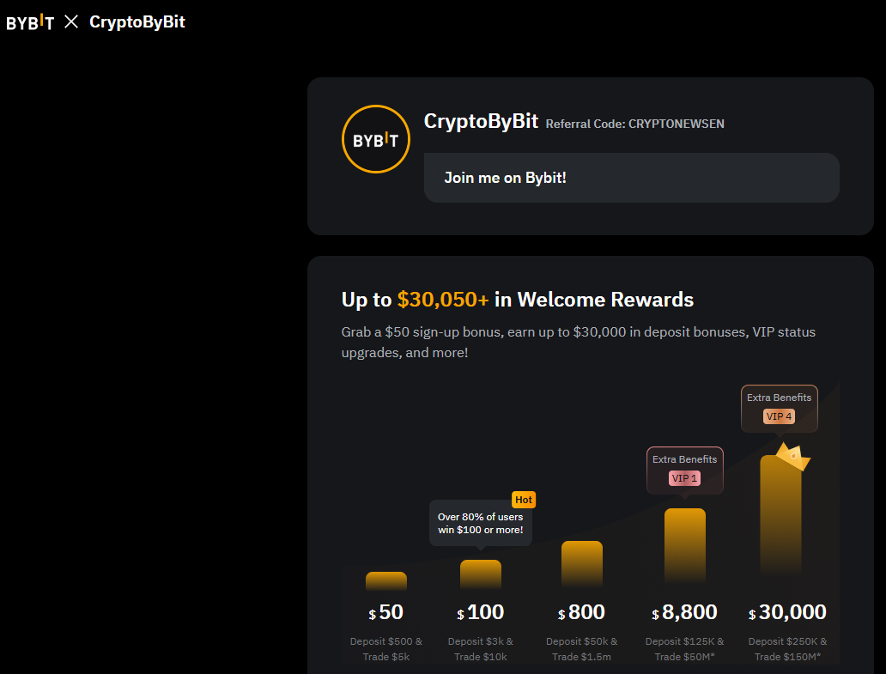Image resolution: width=886 pixels, height=674 pixels.
Task: Click the $8,800 reward bar
Action: 685,546
